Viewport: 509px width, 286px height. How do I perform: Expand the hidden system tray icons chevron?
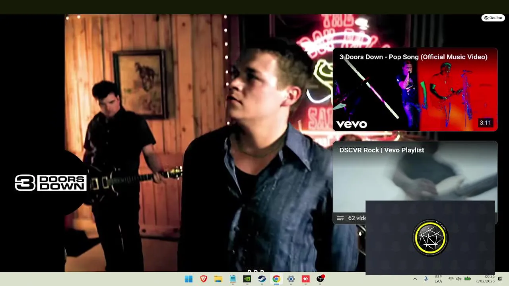(415, 279)
